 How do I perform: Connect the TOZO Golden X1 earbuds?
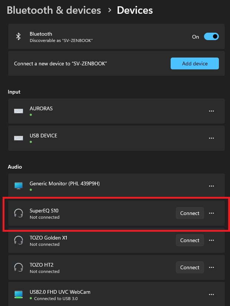[x=190, y=240]
